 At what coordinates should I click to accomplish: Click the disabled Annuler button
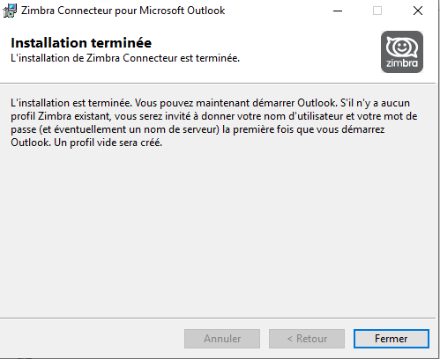(222, 339)
